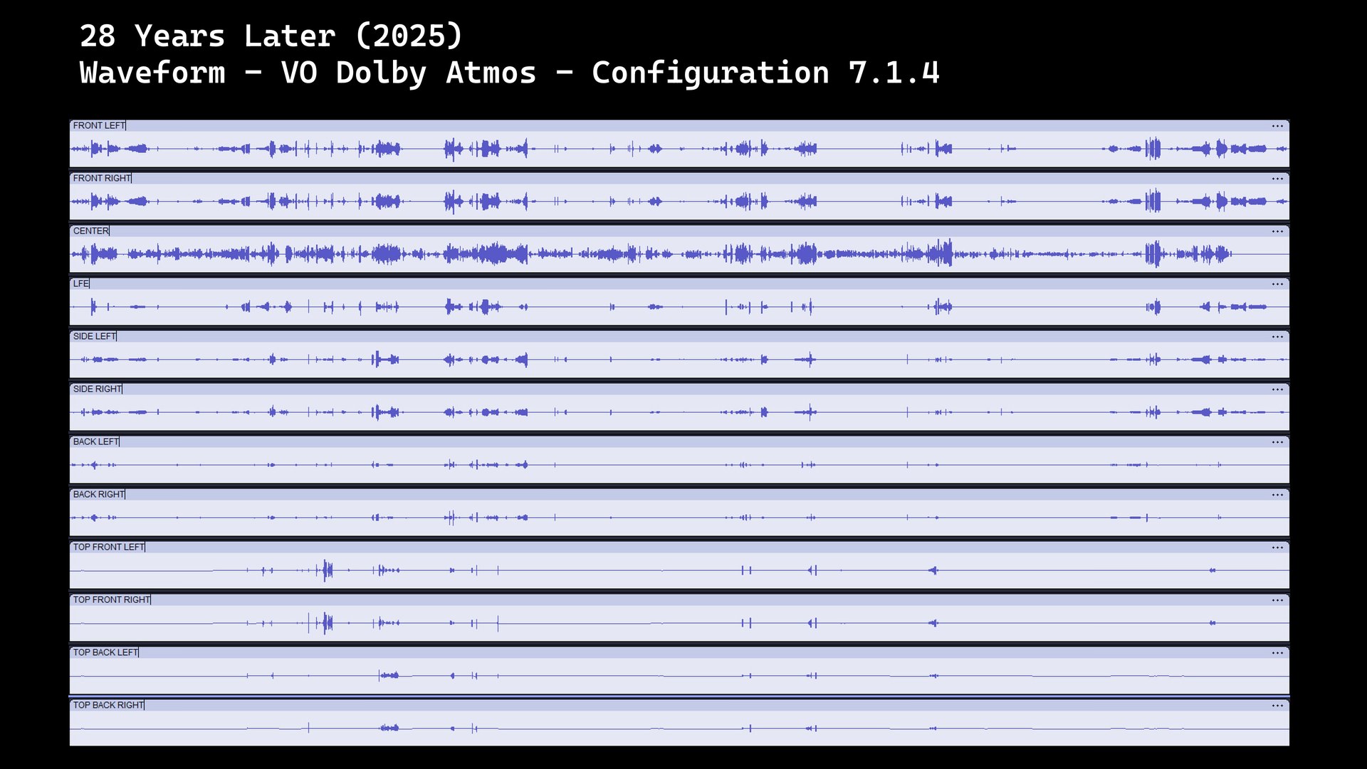
Task: Open the TOP BACK RIGHT ellipsis menu
Action: point(1277,706)
